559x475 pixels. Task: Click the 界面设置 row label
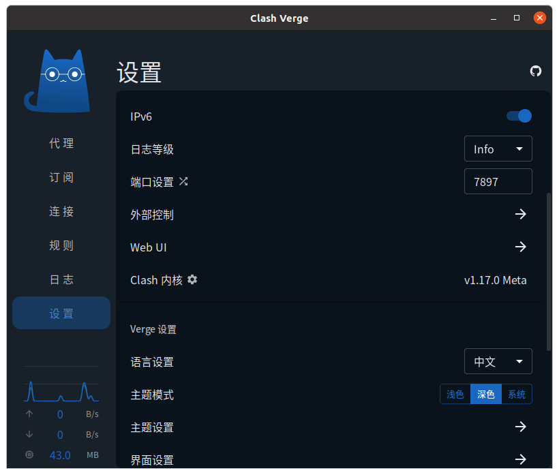[152, 460]
